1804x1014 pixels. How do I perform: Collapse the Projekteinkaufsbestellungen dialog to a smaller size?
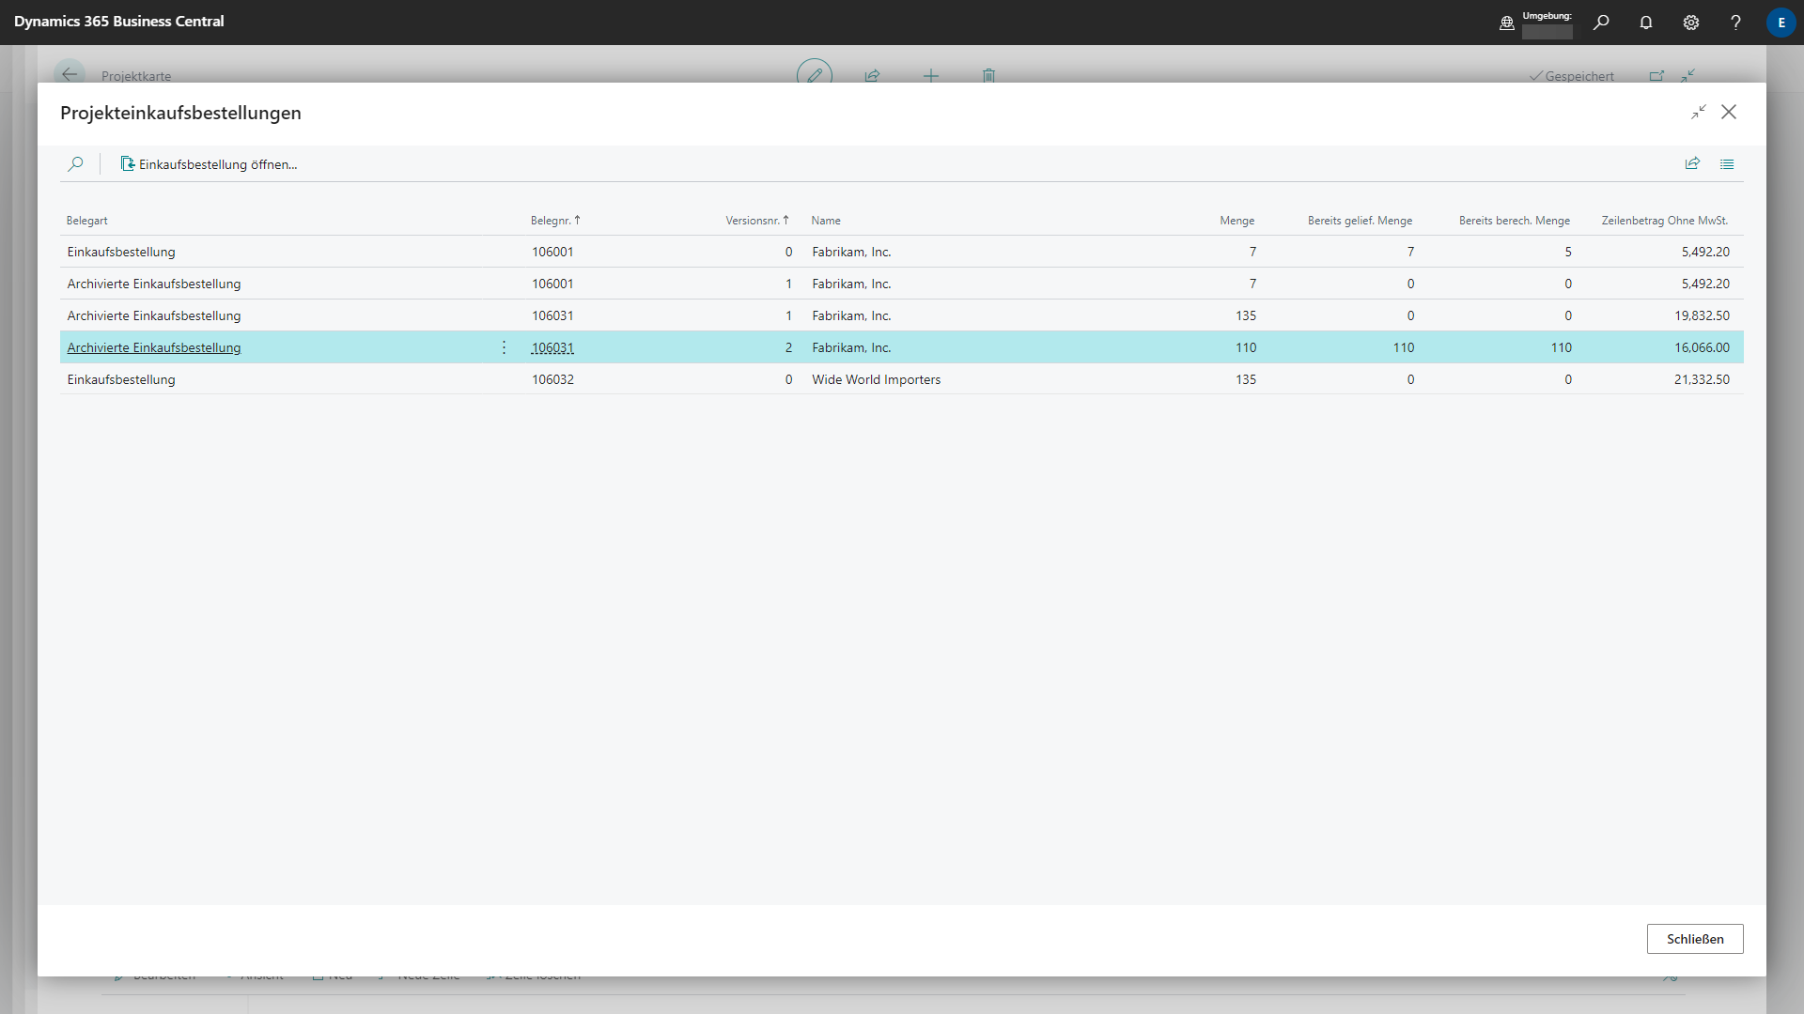click(x=1699, y=112)
